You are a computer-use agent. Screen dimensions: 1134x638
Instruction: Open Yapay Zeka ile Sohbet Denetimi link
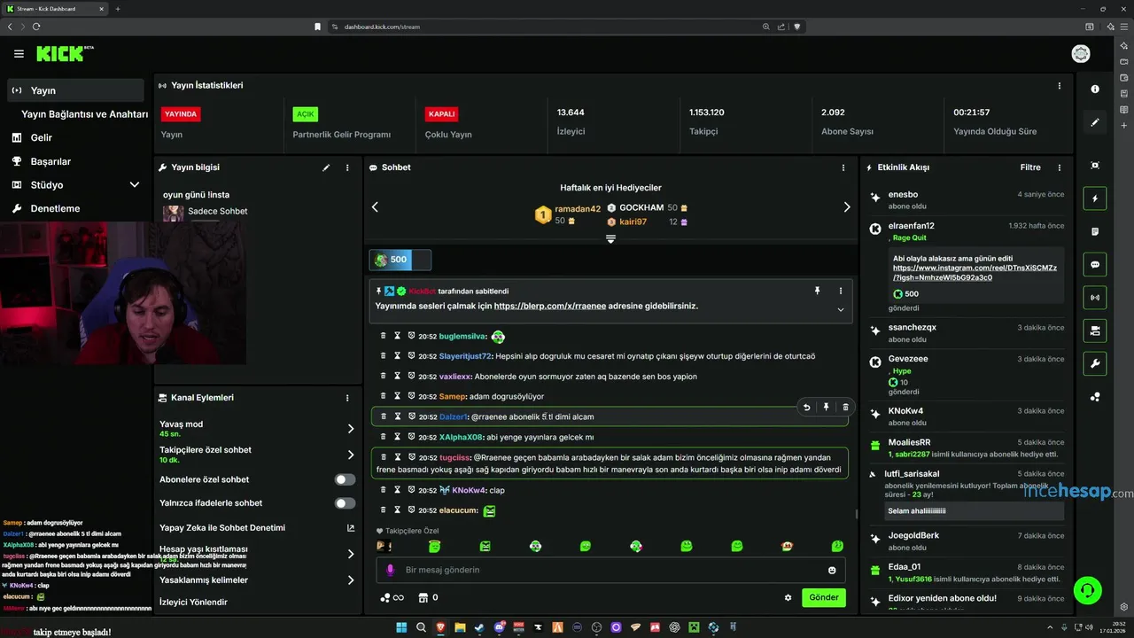(257, 528)
